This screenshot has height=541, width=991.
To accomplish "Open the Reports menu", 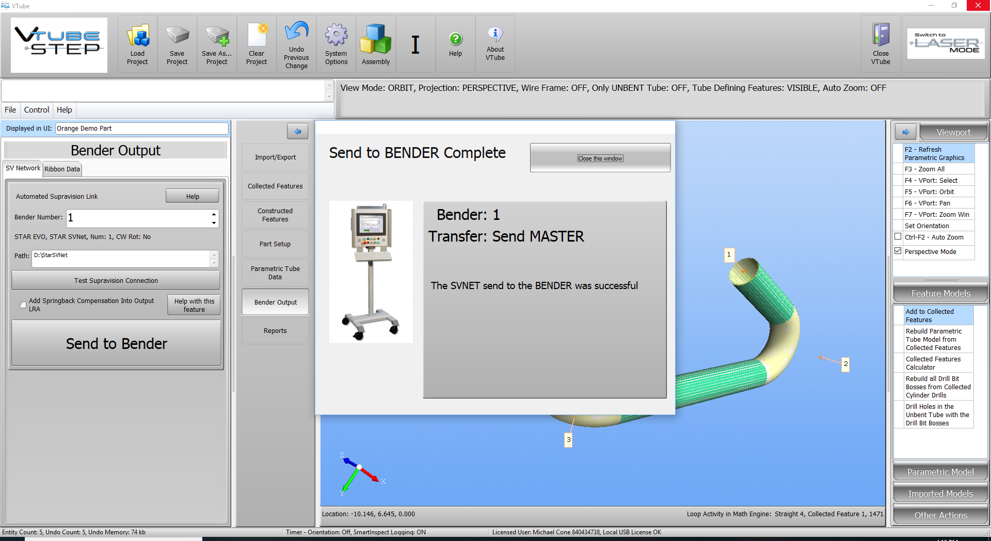I will 275,331.
